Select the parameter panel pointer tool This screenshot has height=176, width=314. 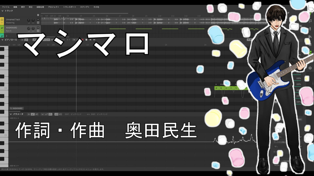tap(29, 114)
